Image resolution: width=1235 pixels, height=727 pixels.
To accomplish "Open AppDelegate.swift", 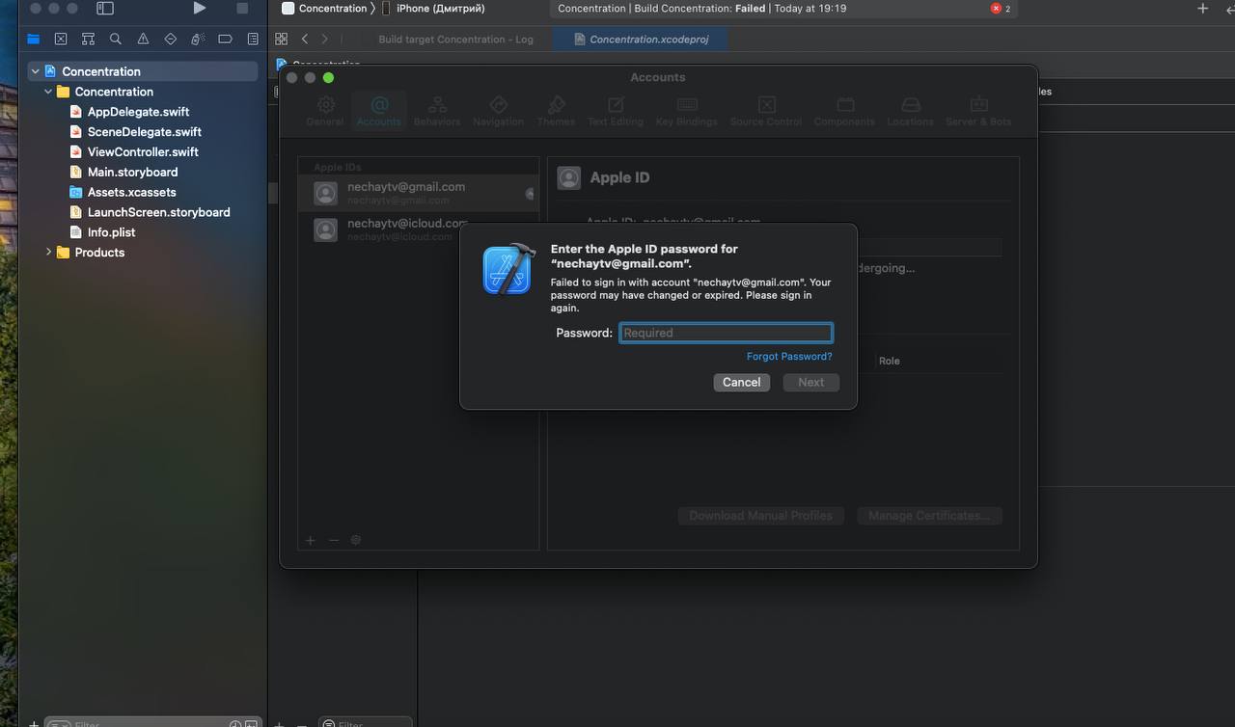I will 138,112.
